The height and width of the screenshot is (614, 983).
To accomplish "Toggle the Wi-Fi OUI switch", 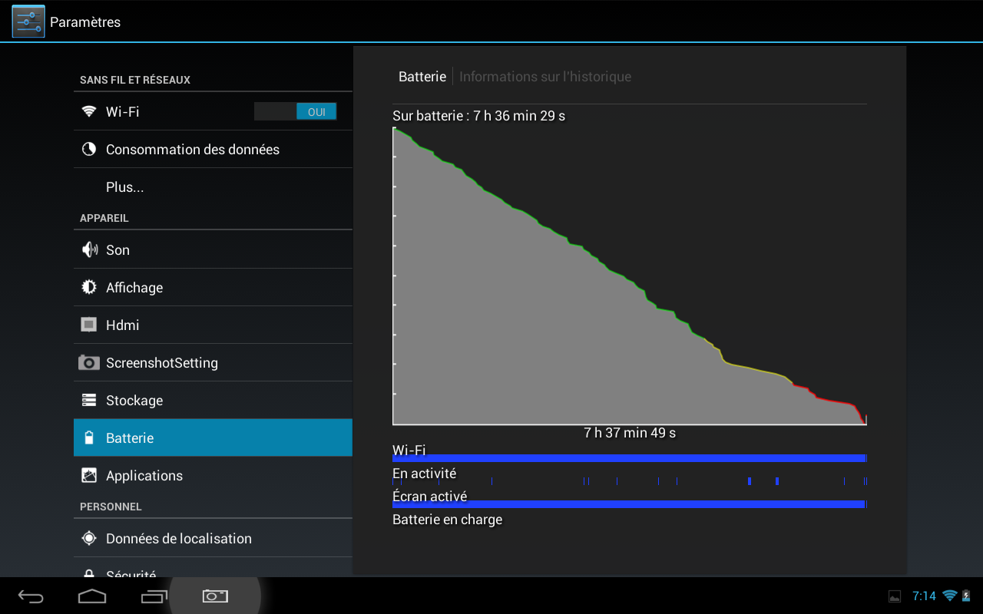I will click(296, 112).
